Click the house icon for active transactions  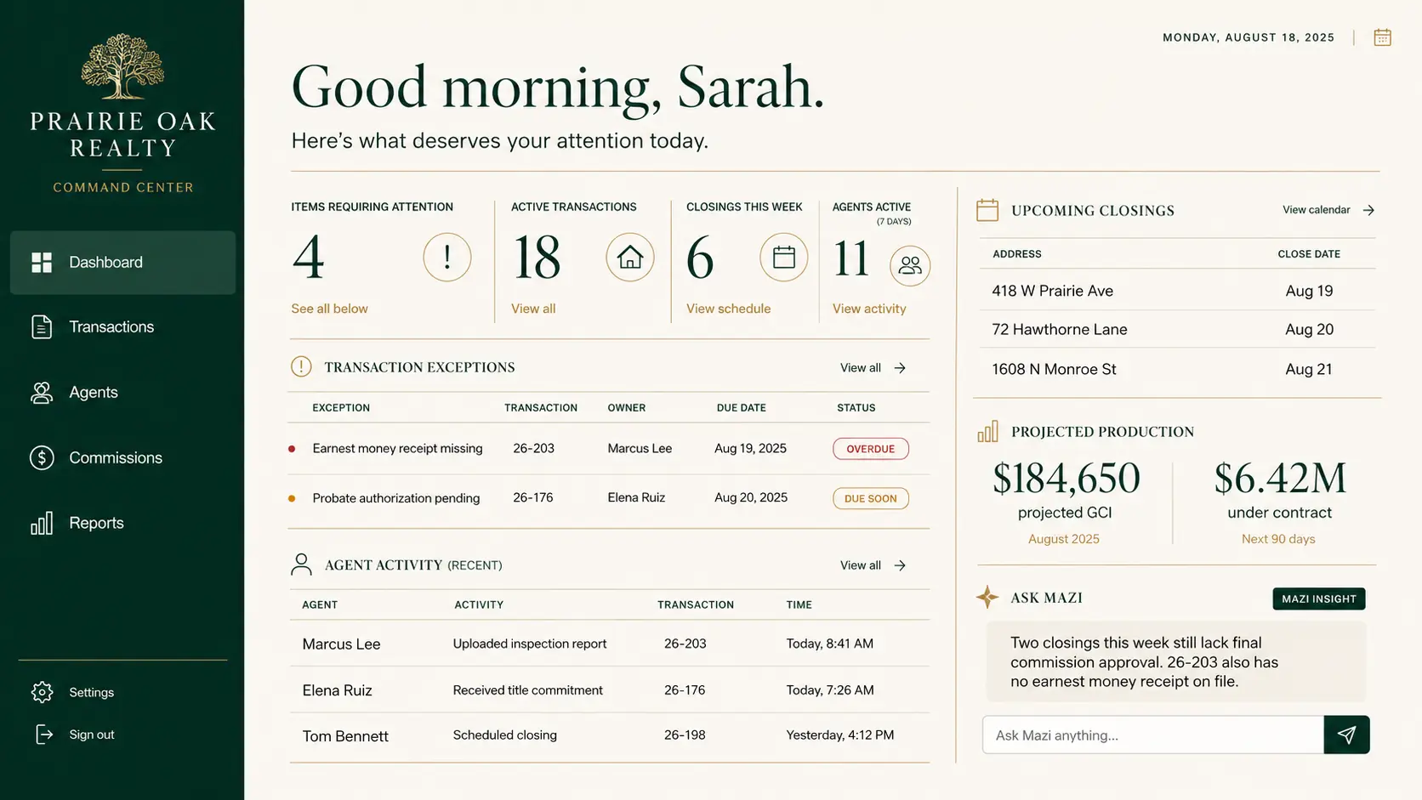point(630,257)
